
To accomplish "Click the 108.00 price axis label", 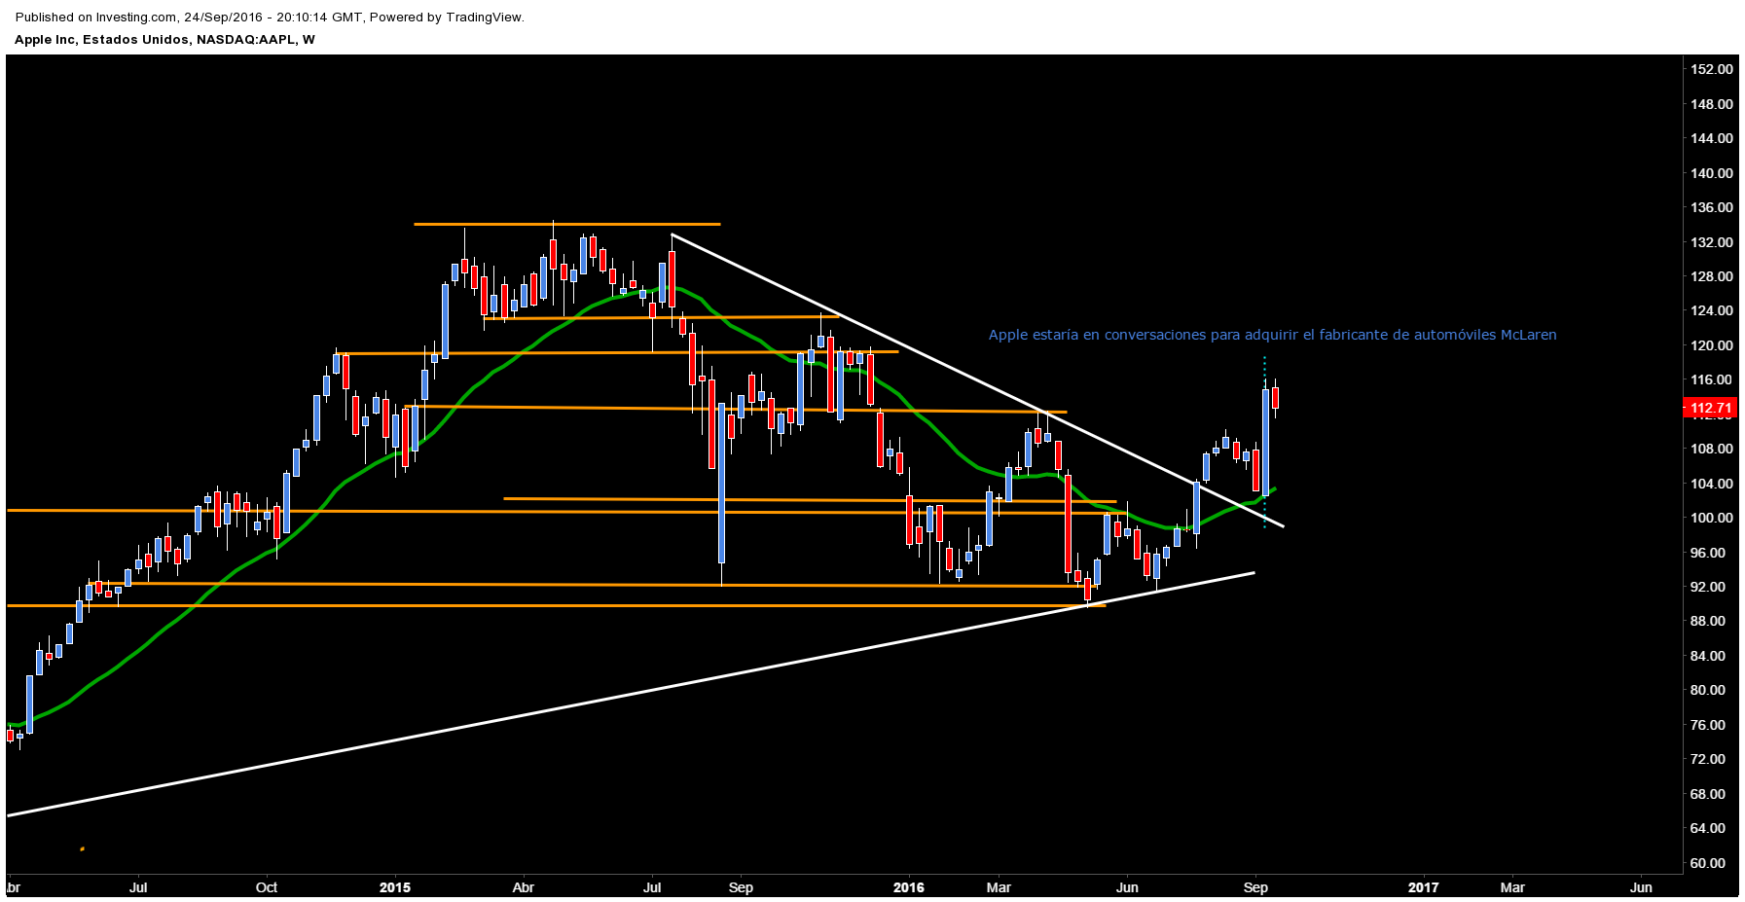I will [x=1711, y=449].
